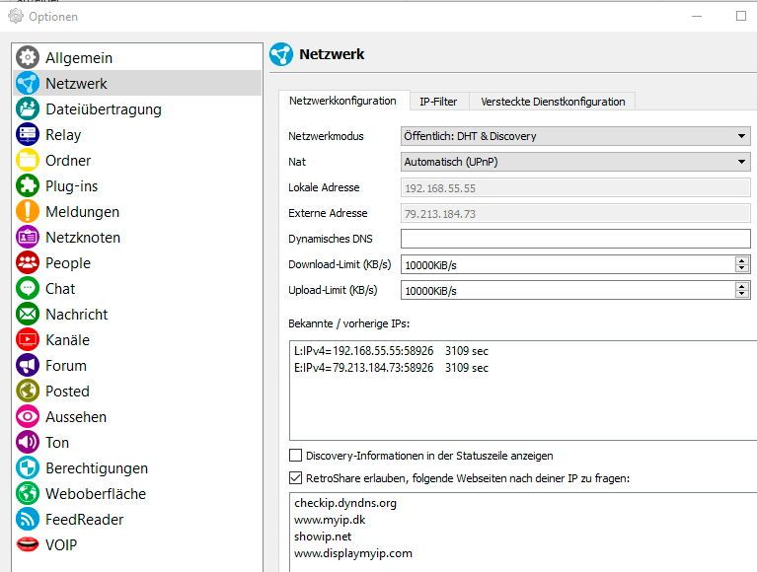Open the Nat Automatisch (UPnP) dropdown

(x=575, y=162)
